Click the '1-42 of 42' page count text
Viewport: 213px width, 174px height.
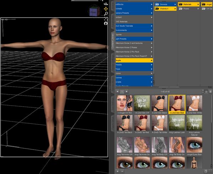[x=165, y=92]
